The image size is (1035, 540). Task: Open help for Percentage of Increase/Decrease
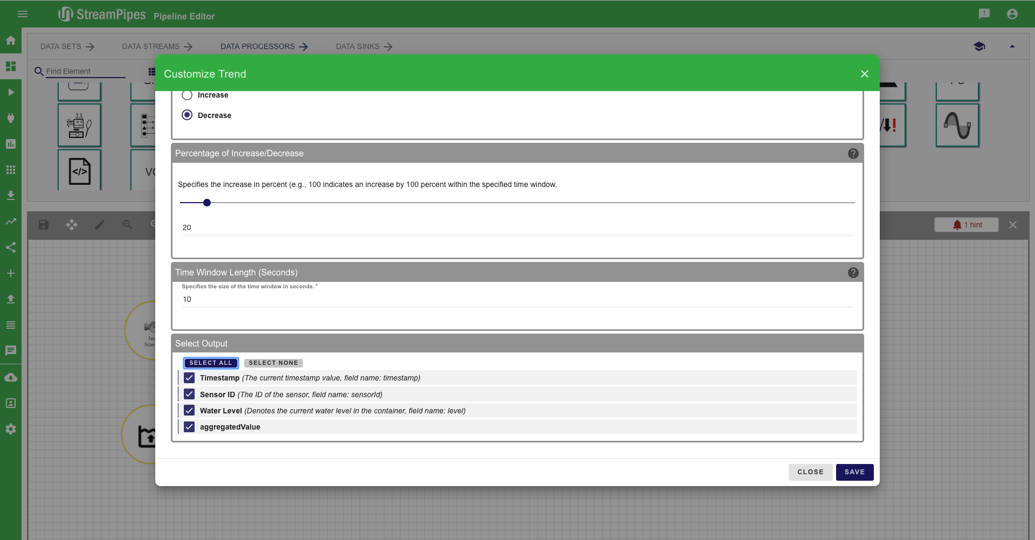(x=853, y=154)
